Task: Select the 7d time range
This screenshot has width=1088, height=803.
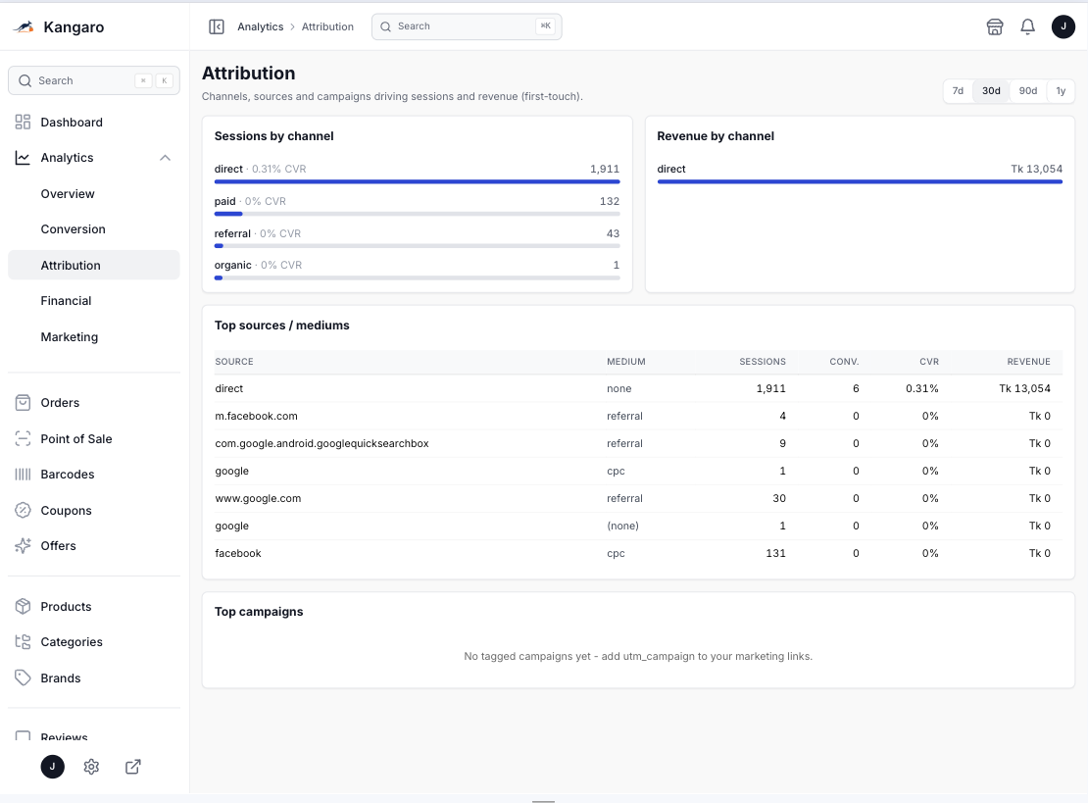Action: [x=958, y=91]
